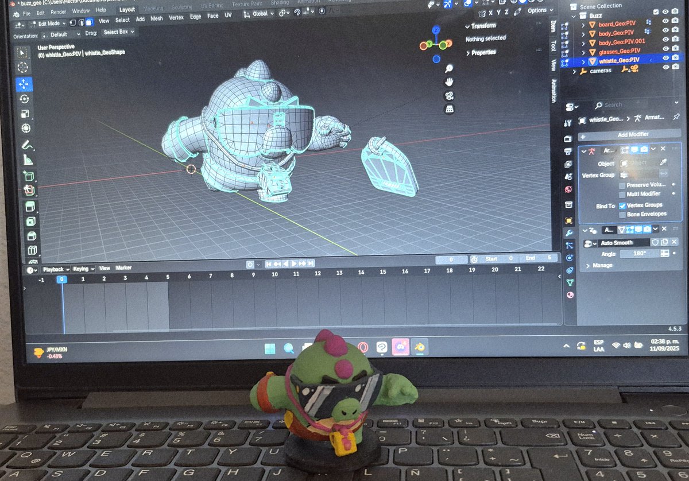689x481 pixels.
Task: Toggle the Buzz collection exclude checkbox
Action: point(656,11)
